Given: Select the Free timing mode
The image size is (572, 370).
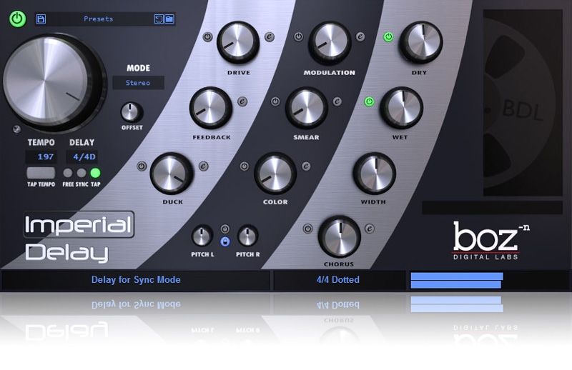Looking at the screenshot, I should (68, 173).
